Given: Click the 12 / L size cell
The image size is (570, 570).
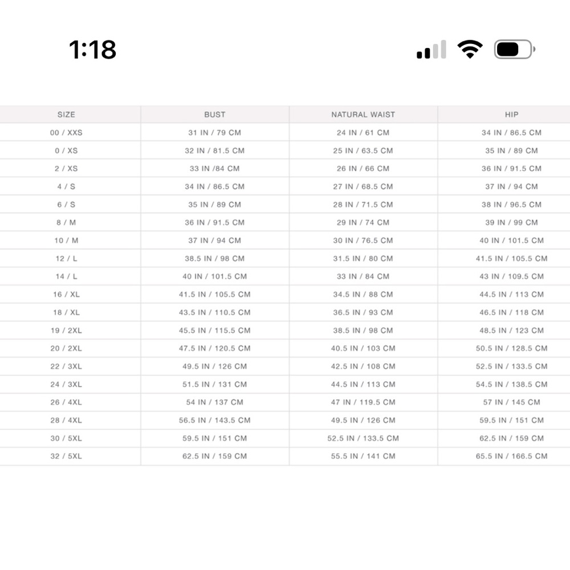Looking at the screenshot, I should point(66,258).
